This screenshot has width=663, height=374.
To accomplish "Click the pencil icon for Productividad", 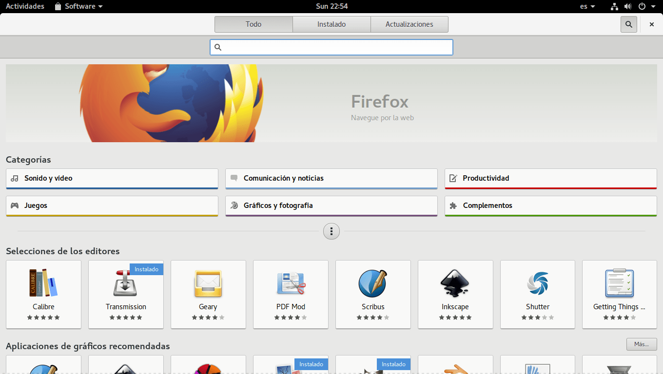I will pos(453,178).
